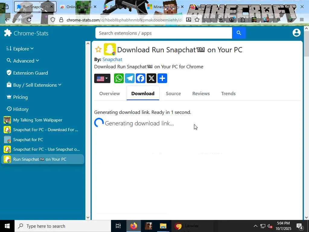Screen dimensions: 309x232
Task: Share via the Facebook icon
Action: tap(141, 78)
